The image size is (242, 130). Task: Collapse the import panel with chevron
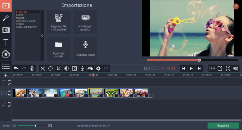(42, 36)
